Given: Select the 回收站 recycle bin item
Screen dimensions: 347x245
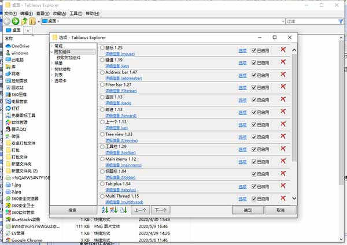Looking at the screenshot, I should (14, 88).
